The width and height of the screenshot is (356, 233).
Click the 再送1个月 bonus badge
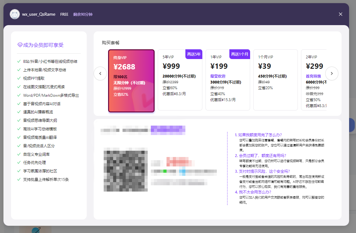pos(240,54)
